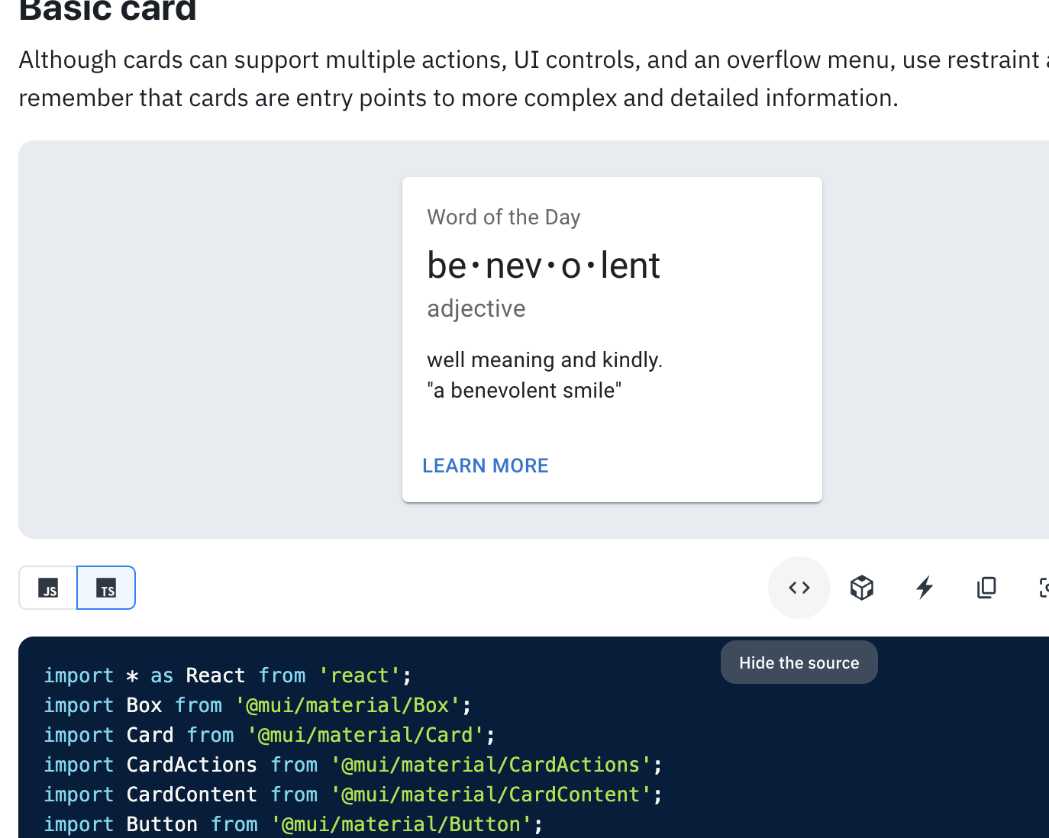1049x838 pixels.
Task: Follow the LEARN MORE link
Action: click(x=485, y=466)
